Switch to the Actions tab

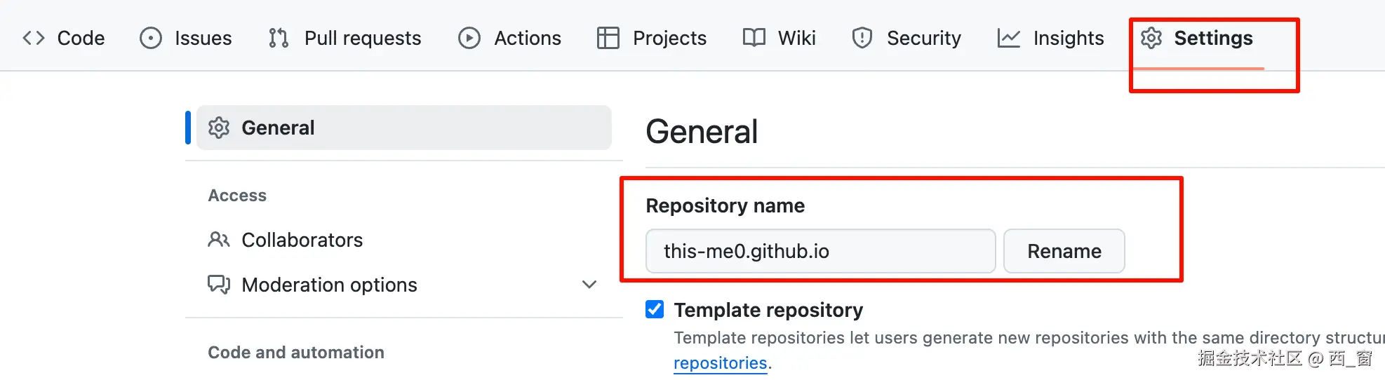coord(527,38)
